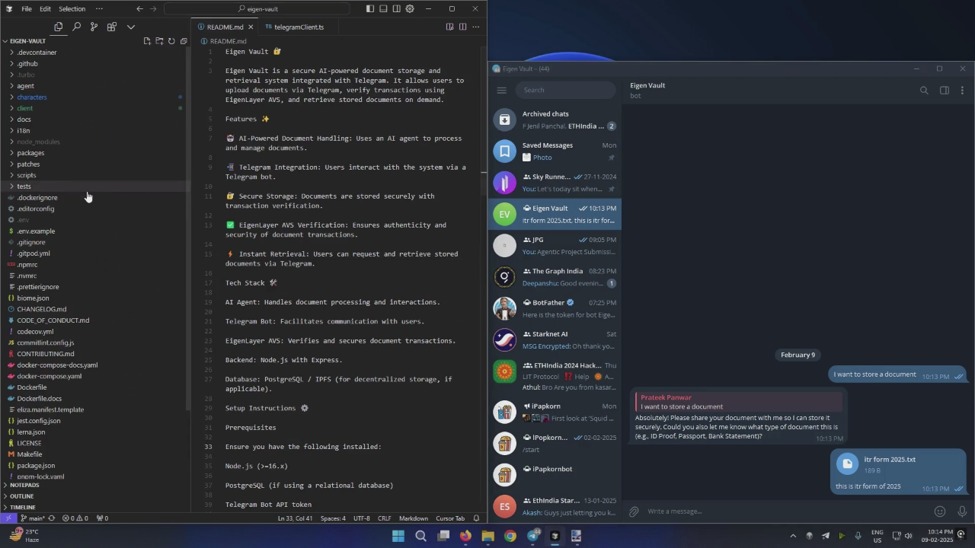Click the eigen-vault command center search box

(257, 9)
